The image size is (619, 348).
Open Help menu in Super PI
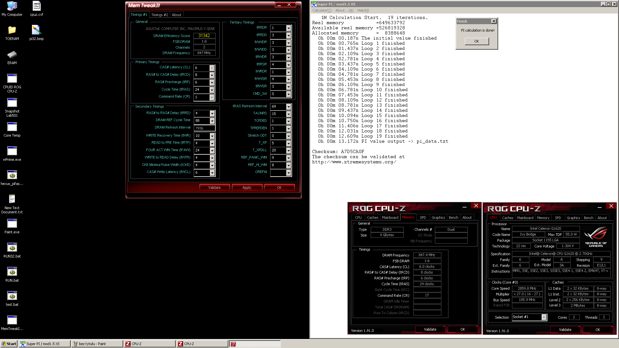click(x=363, y=10)
